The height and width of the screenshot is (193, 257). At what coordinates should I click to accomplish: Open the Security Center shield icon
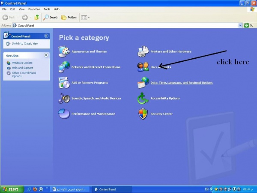pyautogui.click(x=143, y=114)
